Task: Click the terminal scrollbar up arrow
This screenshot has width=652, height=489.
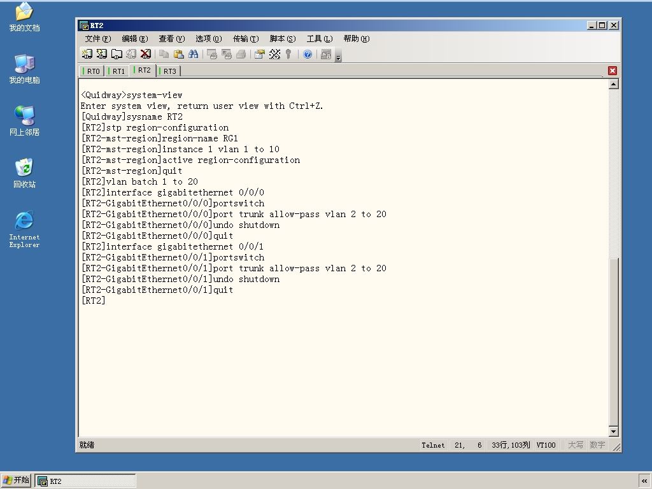Action: pos(613,85)
